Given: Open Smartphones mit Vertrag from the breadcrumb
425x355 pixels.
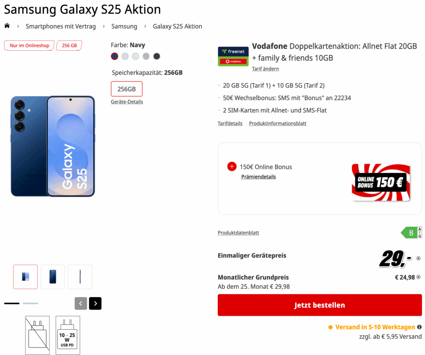Looking at the screenshot, I should 60,26.
